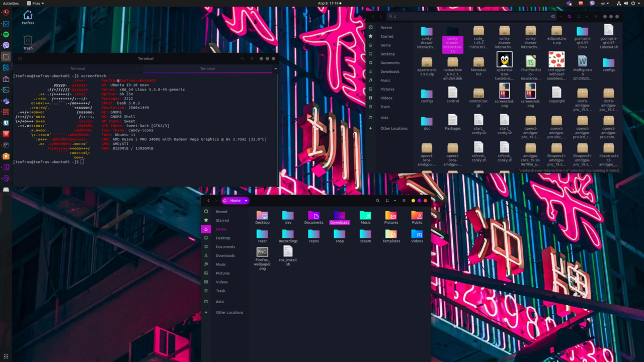644x362 pixels.
Task: Select gcompris-qt-0.97-Linux64.sh script
Action: pos(608,36)
